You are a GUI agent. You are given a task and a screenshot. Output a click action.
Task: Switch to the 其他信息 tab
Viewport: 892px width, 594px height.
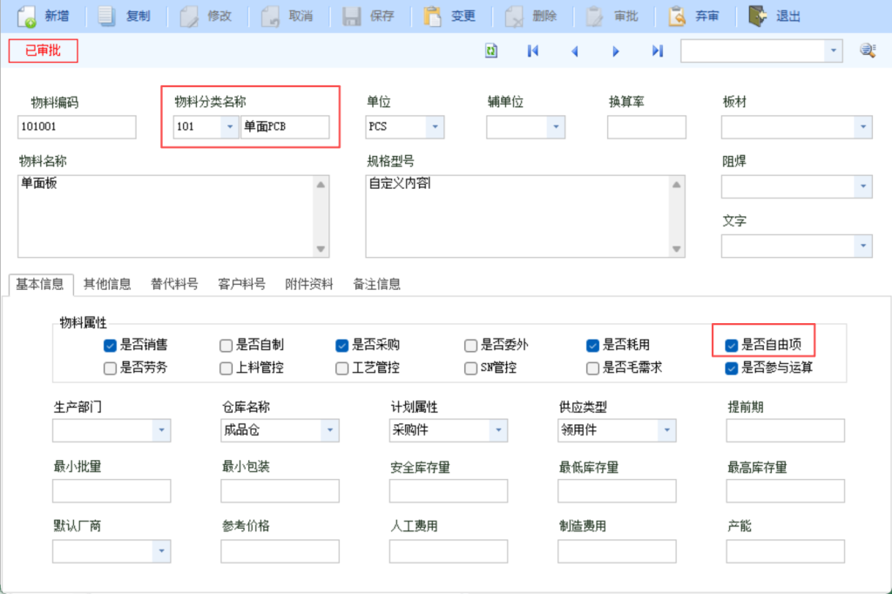(107, 284)
